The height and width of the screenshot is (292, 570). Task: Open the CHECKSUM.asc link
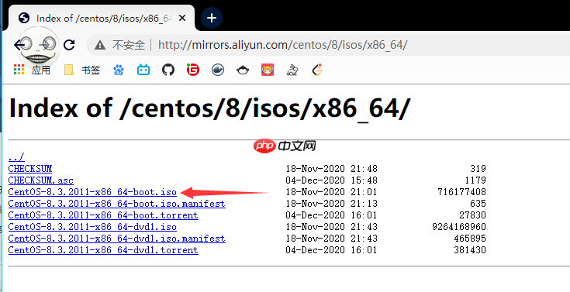(x=40, y=180)
